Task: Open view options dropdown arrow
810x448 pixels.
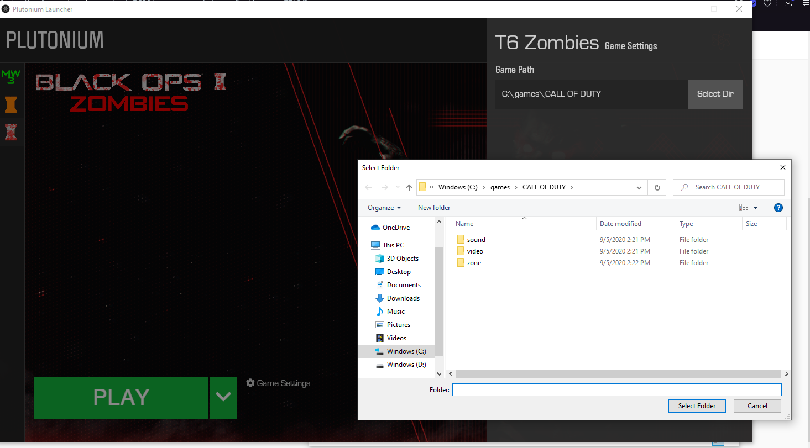Action: [756, 208]
